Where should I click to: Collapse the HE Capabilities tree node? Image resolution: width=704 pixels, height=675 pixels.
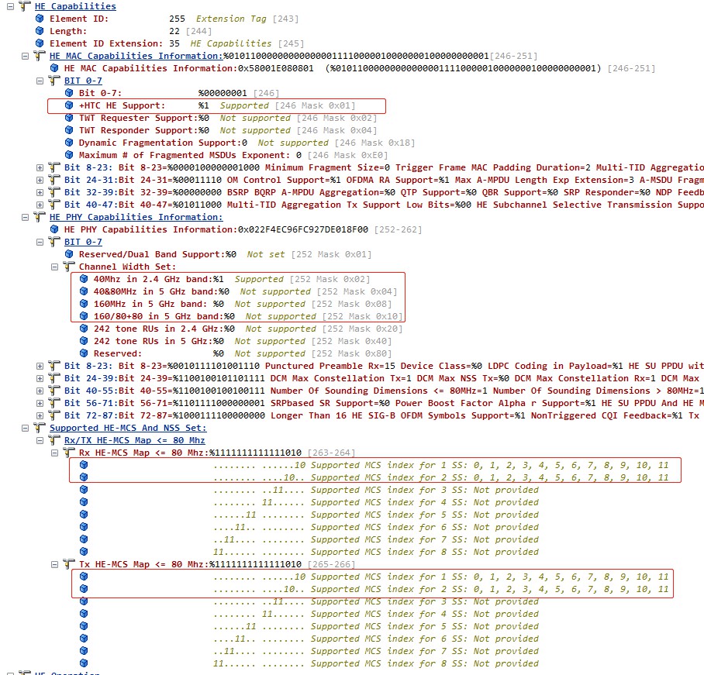[10, 6]
